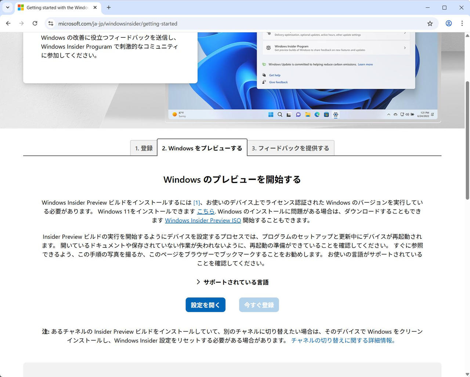Image resolution: width=470 pixels, height=377 pixels.
Task: Open チャネルの切り替えに関する詳細情報 link
Action: [343, 340]
